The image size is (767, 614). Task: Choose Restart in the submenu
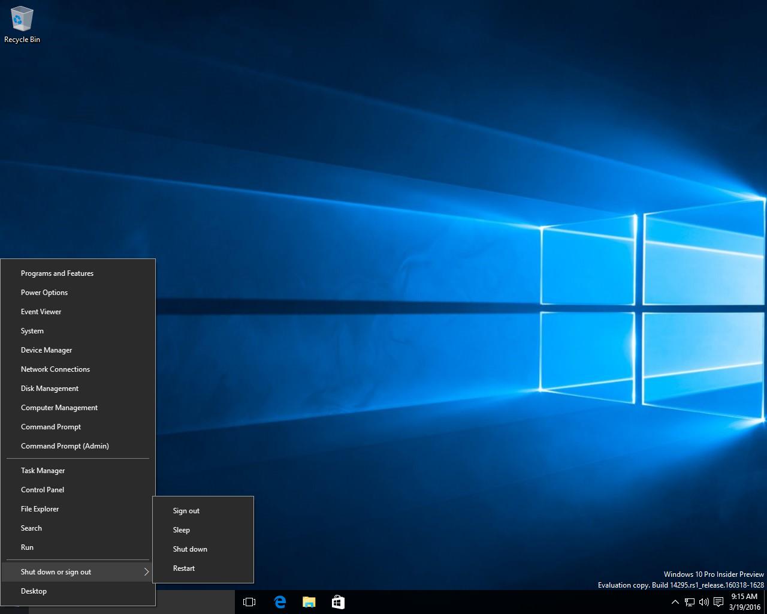[203, 568]
